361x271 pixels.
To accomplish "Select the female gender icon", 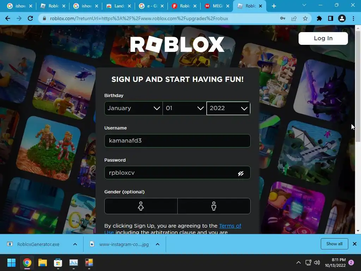I will pyautogui.click(x=141, y=206).
